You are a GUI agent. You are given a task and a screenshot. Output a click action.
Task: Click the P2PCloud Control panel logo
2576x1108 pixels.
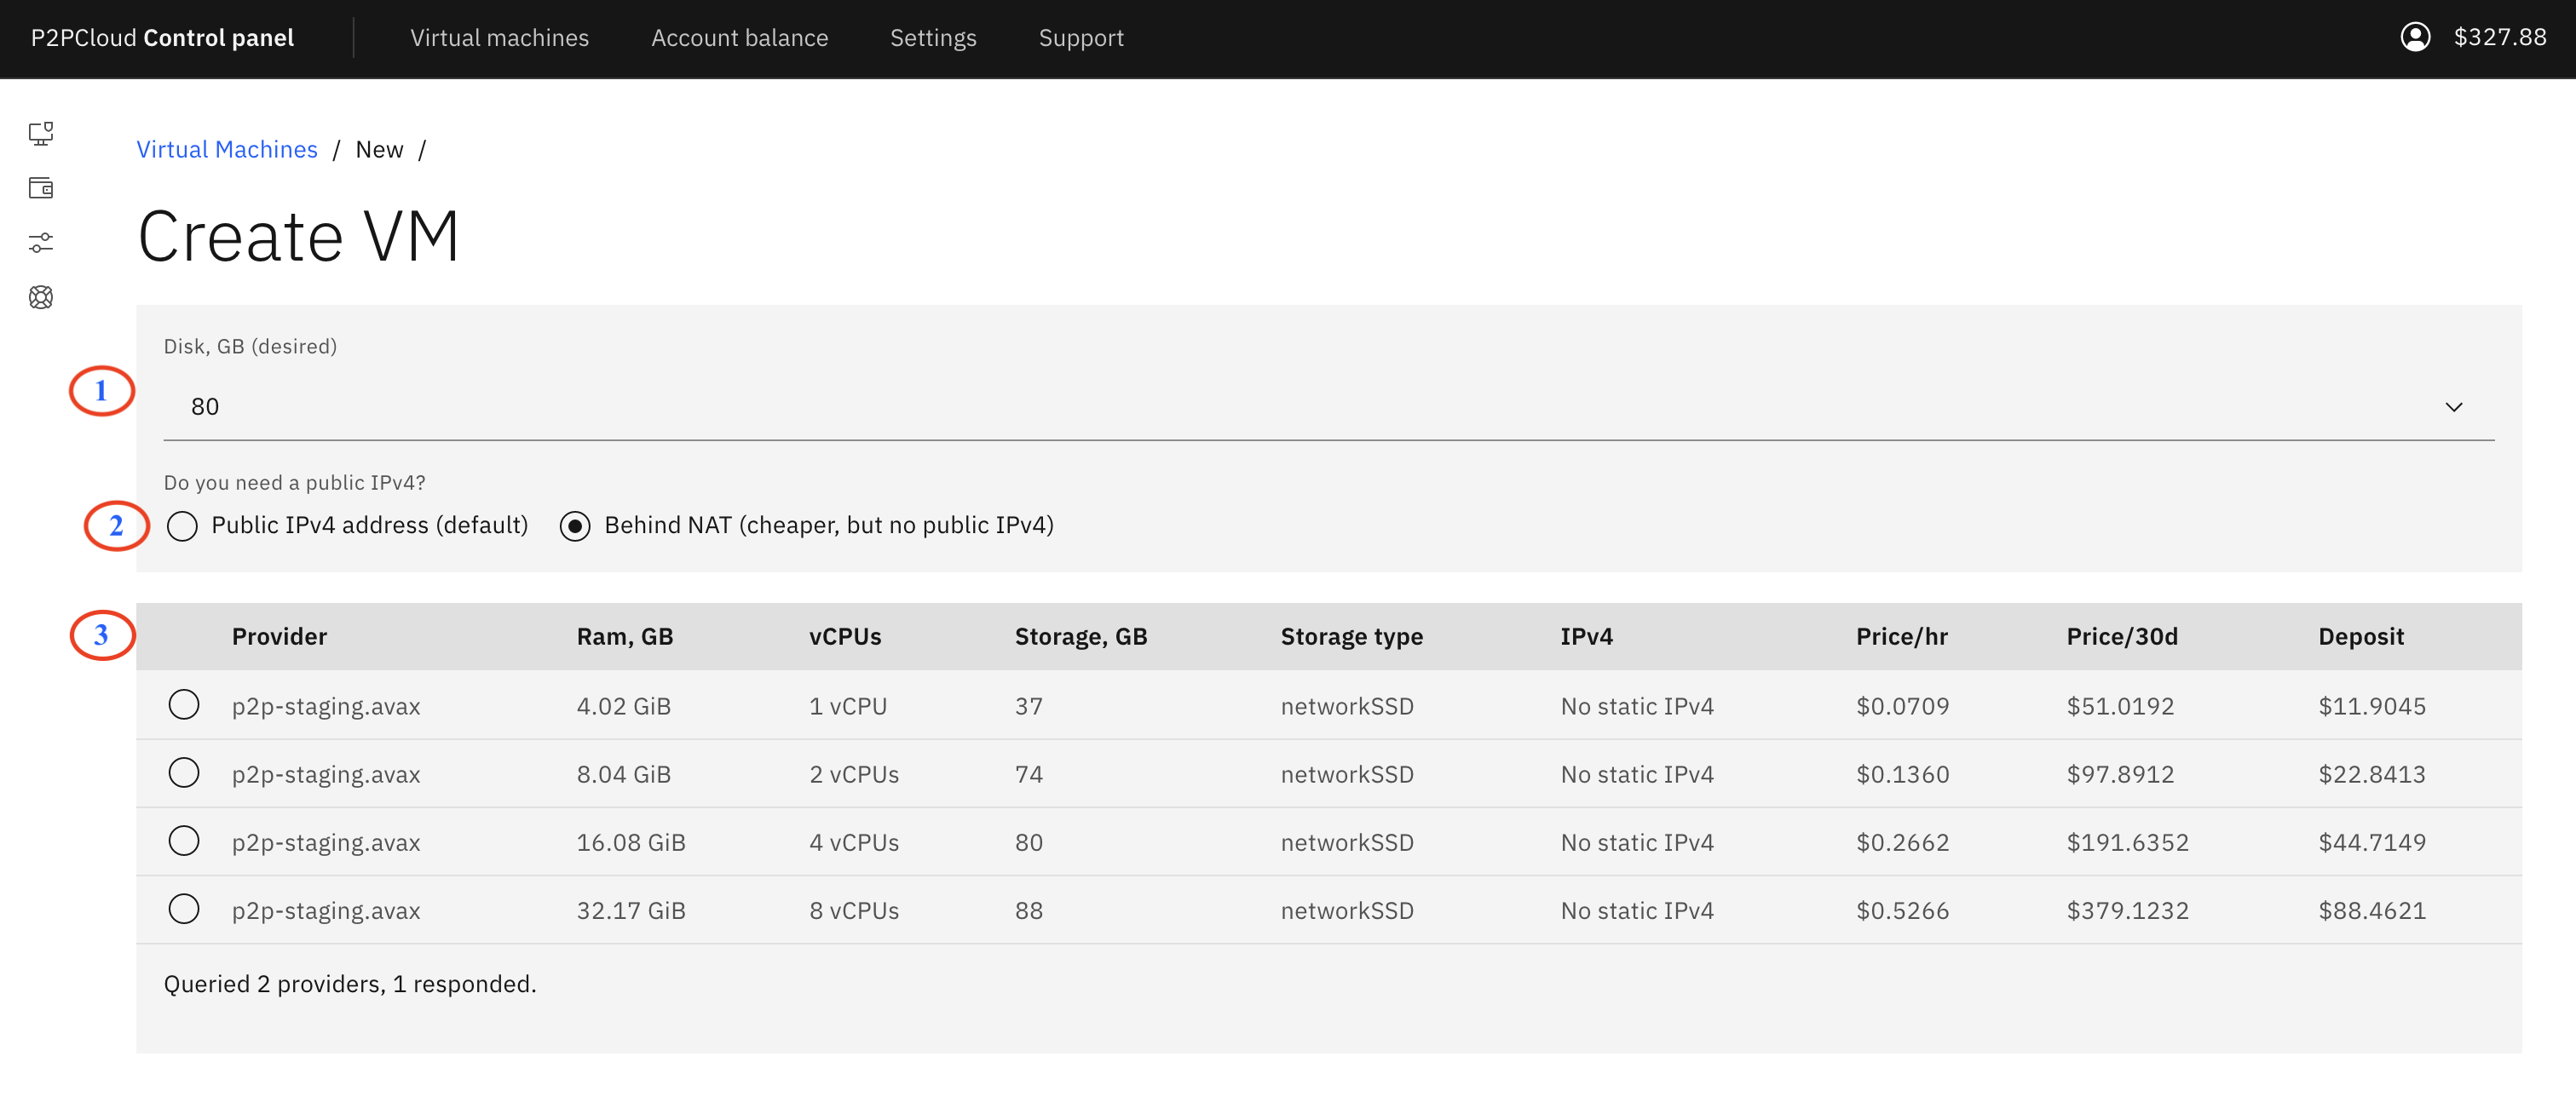(162, 38)
